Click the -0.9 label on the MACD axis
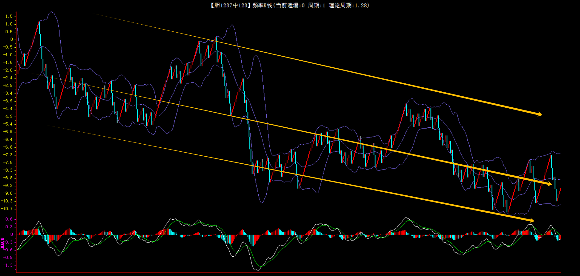 [x=8, y=258]
